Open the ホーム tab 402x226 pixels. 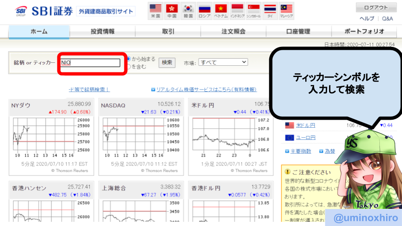click(x=39, y=31)
